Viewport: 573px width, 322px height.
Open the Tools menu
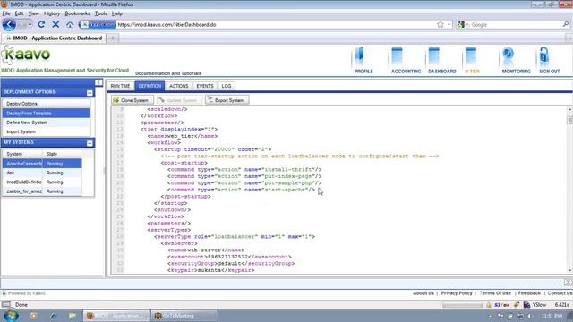point(101,13)
